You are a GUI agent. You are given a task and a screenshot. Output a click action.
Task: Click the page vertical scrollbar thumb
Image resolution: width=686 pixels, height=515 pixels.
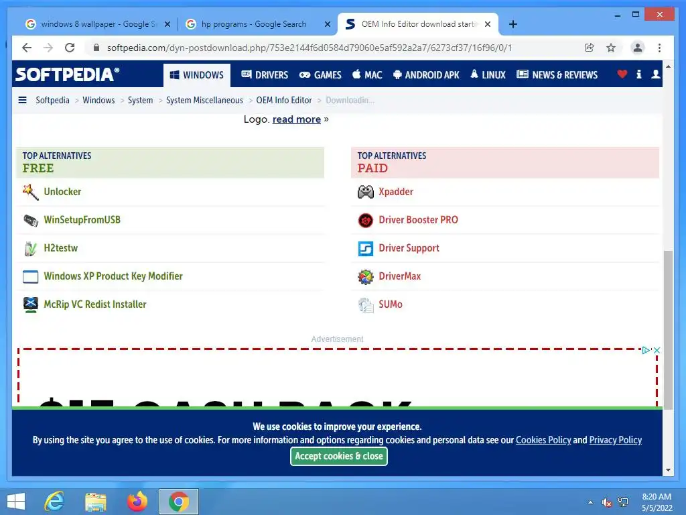click(x=668, y=330)
